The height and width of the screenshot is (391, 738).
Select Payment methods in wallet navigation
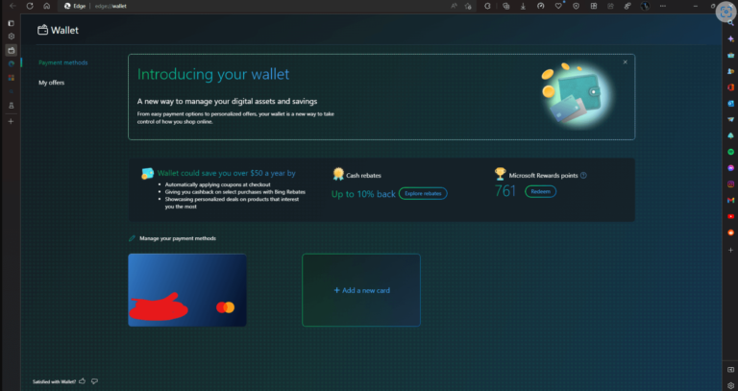point(62,63)
